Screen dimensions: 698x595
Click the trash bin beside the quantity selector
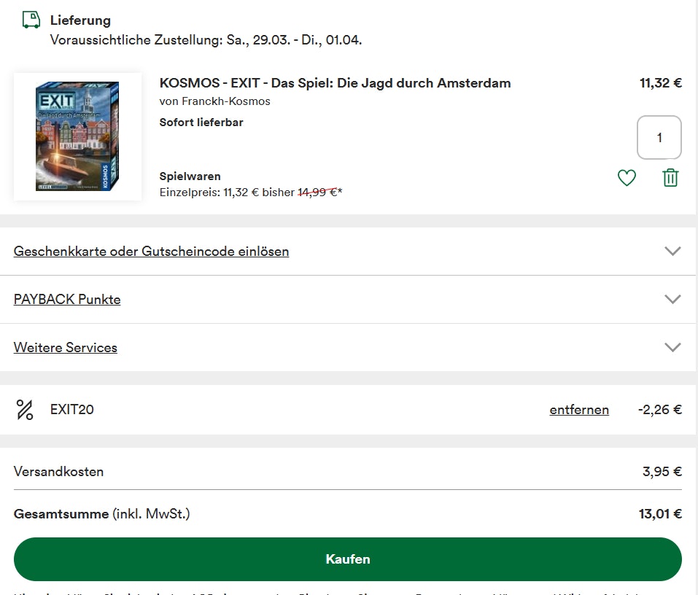click(x=670, y=177)
